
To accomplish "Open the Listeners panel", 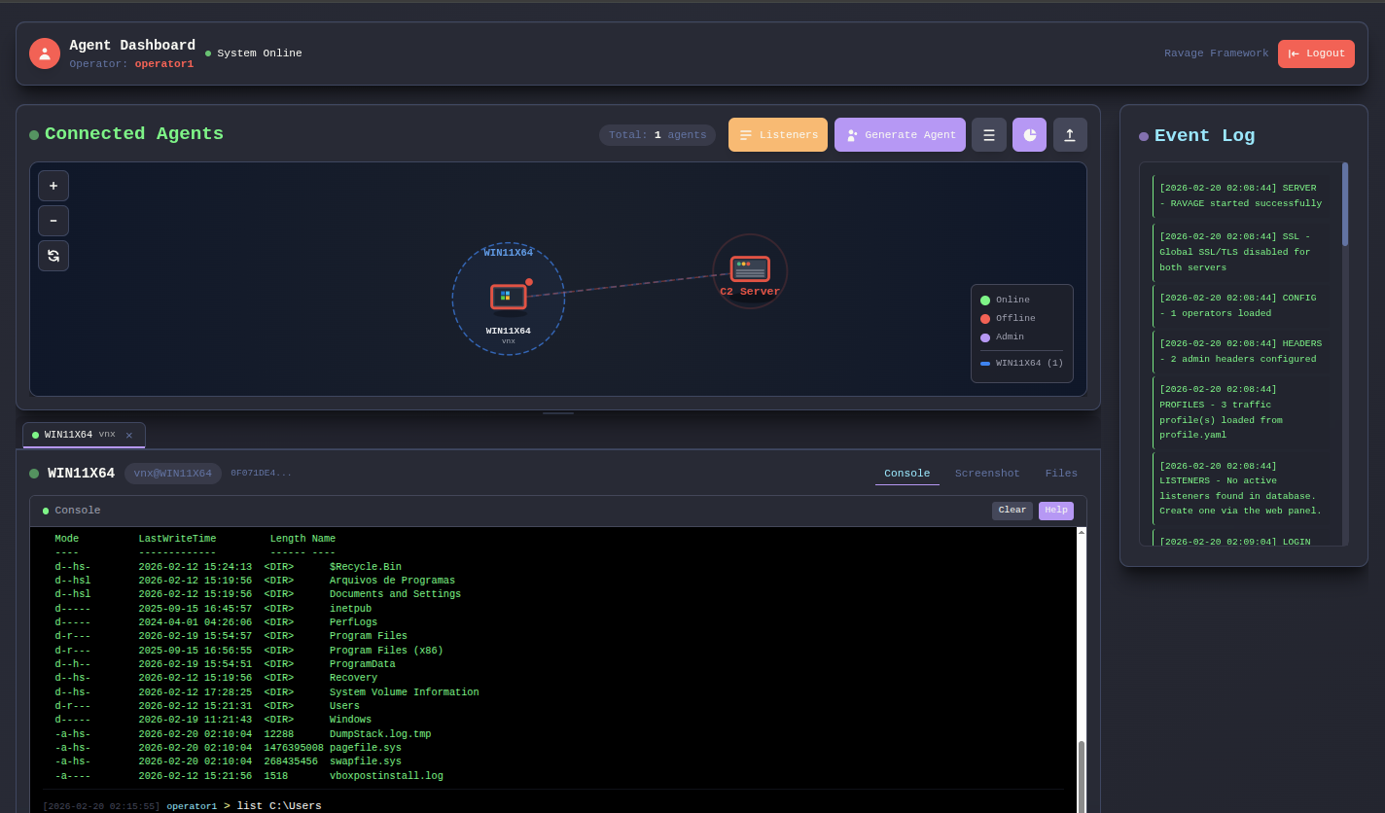I will 777,135.
